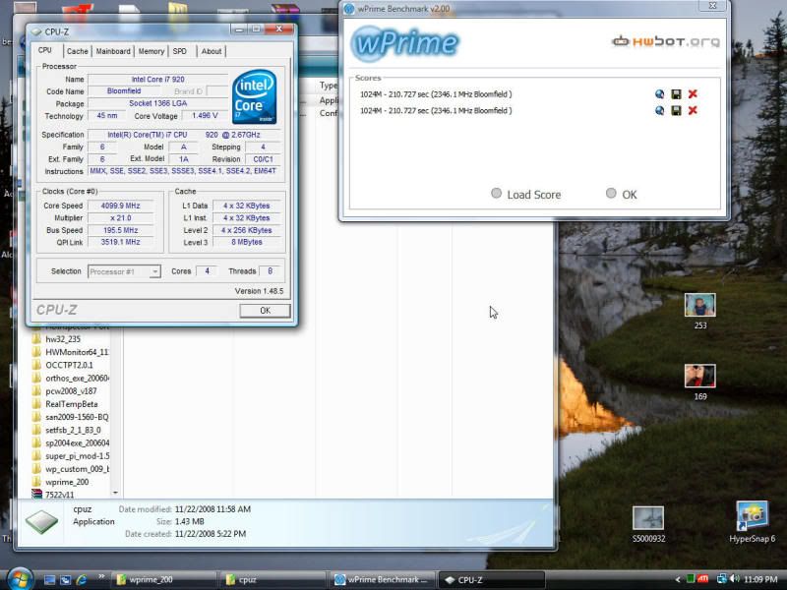Click the Switch Between Windows quick launch icon
Screen dimensions: 787x590
point(65,580)
